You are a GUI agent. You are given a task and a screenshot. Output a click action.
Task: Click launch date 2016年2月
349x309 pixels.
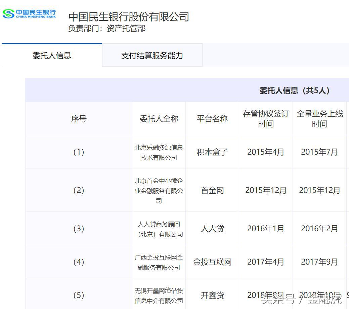point(320,229)
